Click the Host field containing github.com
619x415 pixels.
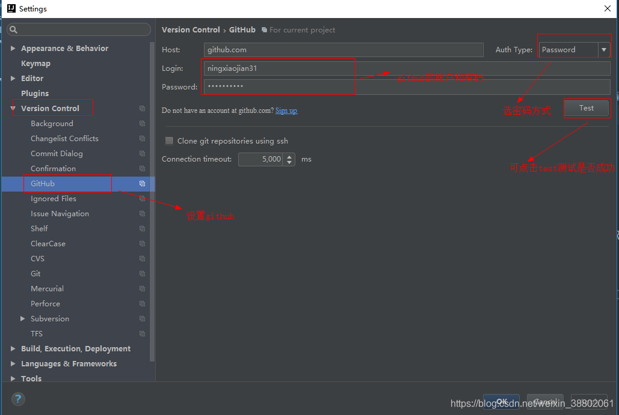pyautogui.click(x=343, y=50)
